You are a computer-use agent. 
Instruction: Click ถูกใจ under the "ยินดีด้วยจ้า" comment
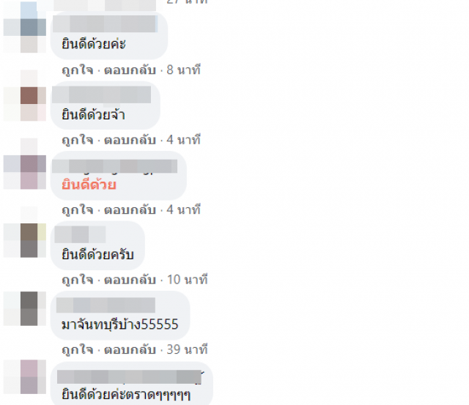click(78, 140)
